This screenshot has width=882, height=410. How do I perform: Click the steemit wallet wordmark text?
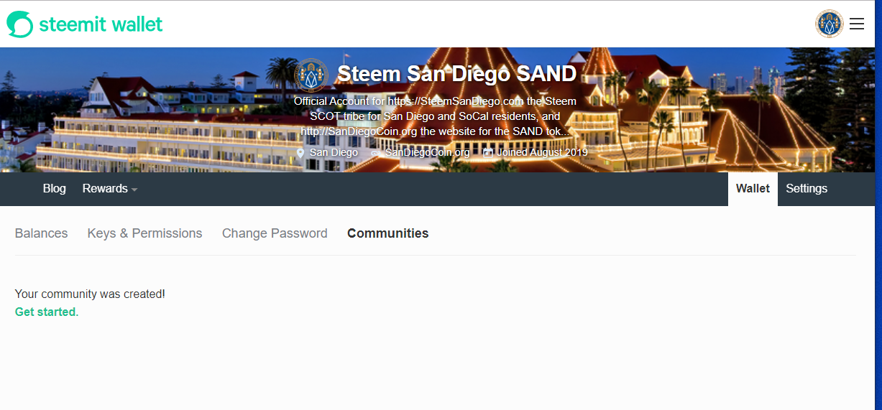(x=101, y=24)
